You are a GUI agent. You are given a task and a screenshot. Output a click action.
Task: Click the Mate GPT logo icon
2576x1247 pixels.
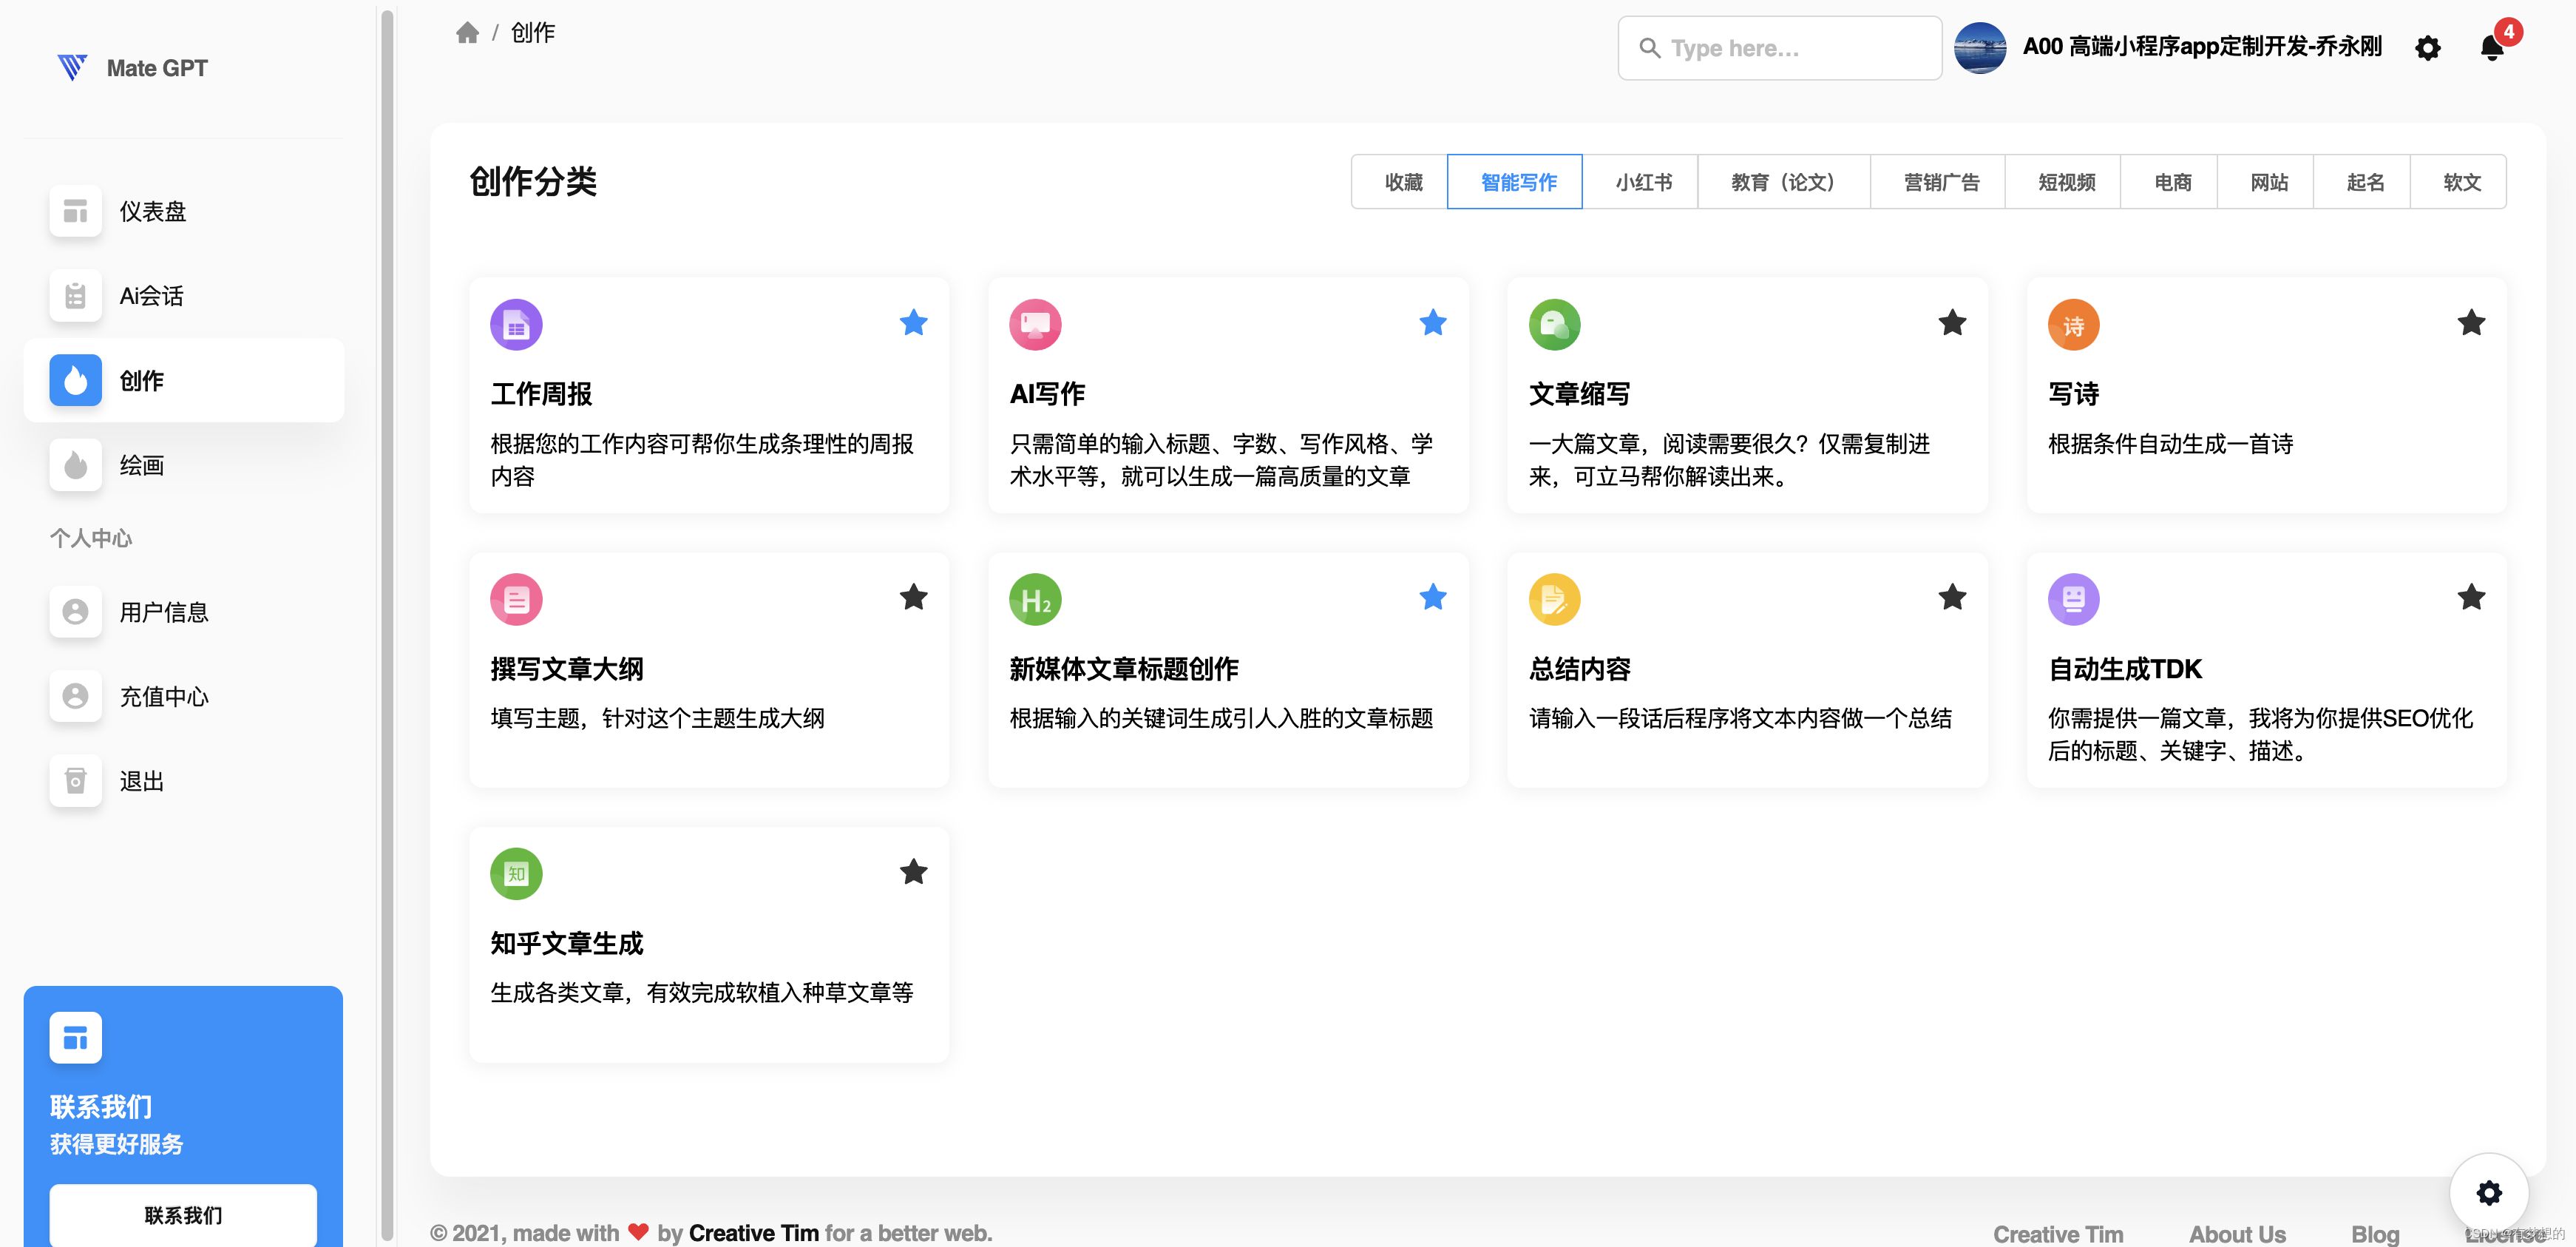73,67
